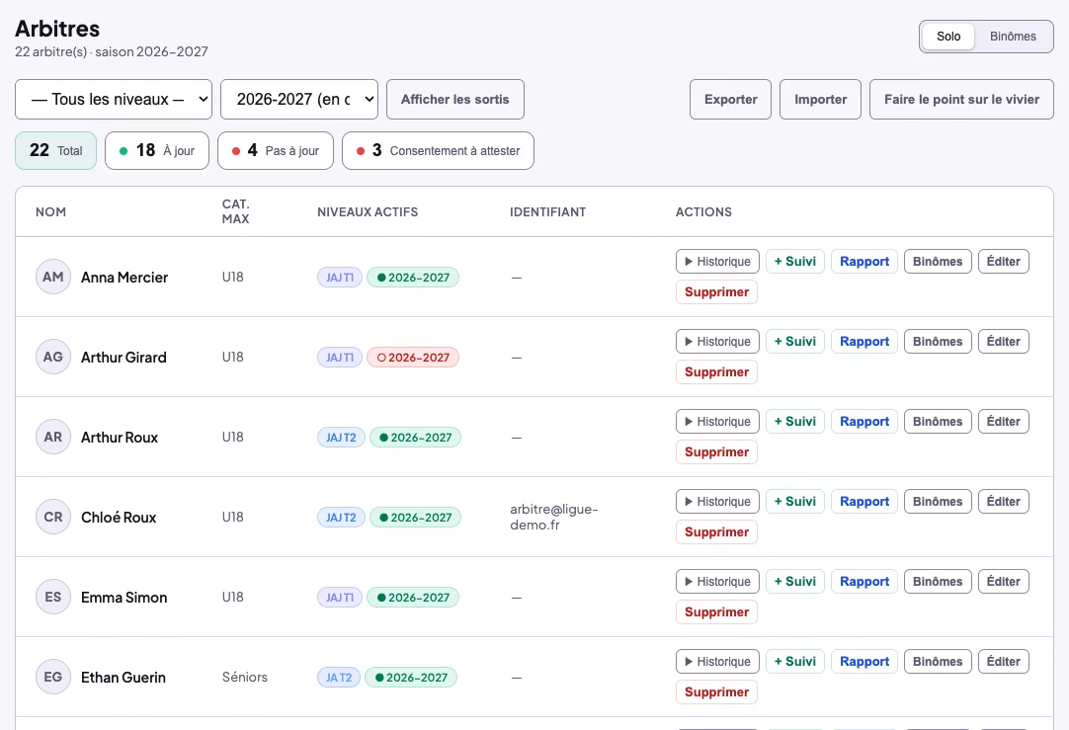Click the JAJ T2 badge for Arthur Roux

(x=341, y=438)
